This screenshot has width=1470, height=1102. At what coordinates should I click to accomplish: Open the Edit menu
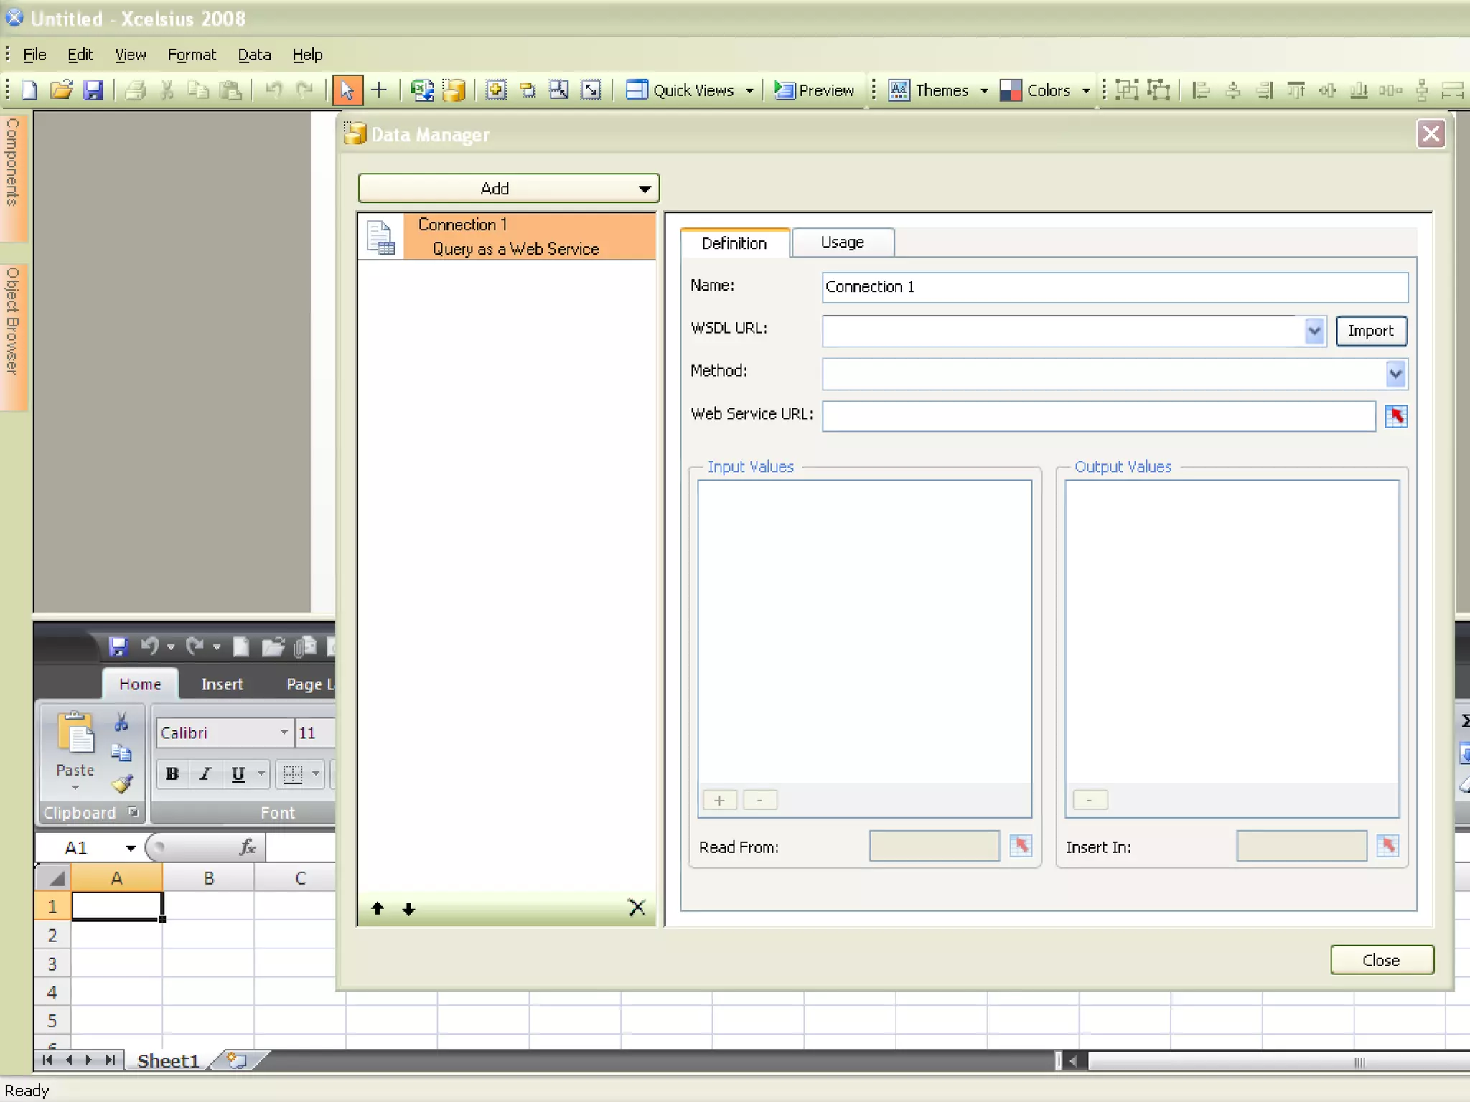click(x=80, y=55)
